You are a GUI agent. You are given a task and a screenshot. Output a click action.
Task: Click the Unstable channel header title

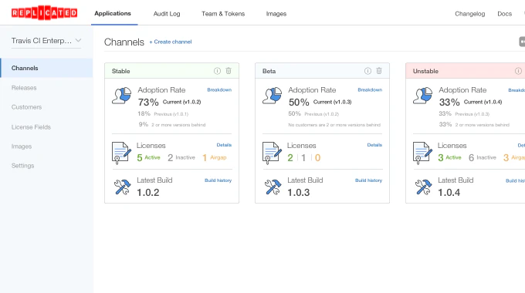tap(425, 71)
